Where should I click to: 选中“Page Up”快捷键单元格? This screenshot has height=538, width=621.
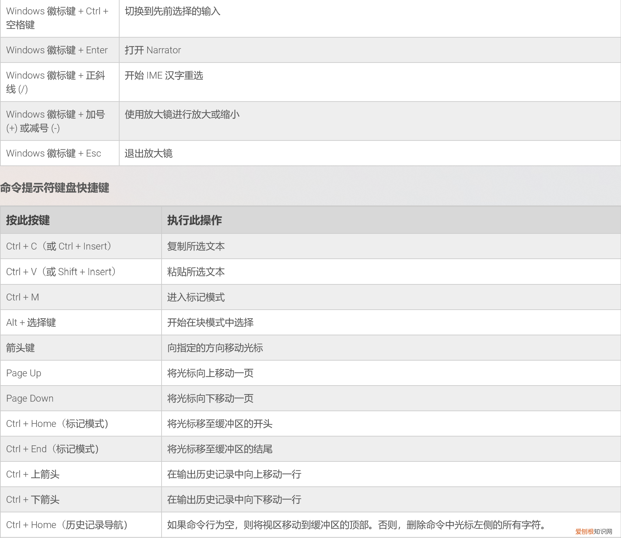pyautogui.click(x=23, y=373)
